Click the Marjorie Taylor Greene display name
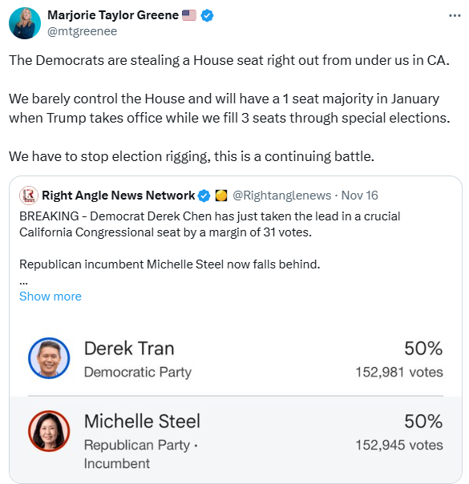The image size is (469, 484). coord(113,14)
